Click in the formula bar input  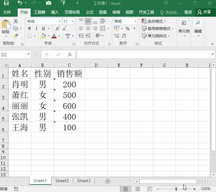coord(144,54)
